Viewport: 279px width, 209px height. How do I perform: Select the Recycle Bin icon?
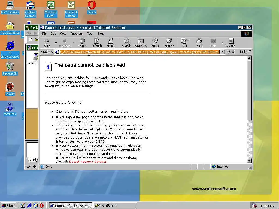point(10,69)
